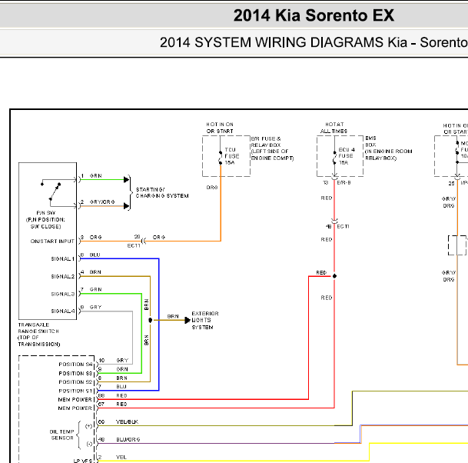The image size is (468, 463).
Task: Click the "YEL/BLK" wire color label
Action: [x=127, y=421]
